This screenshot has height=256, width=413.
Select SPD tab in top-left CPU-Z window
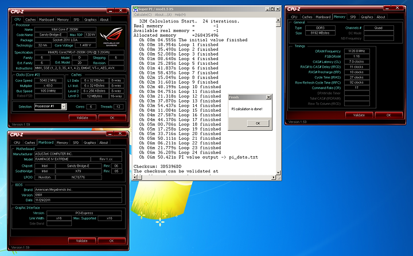(76, 19)
